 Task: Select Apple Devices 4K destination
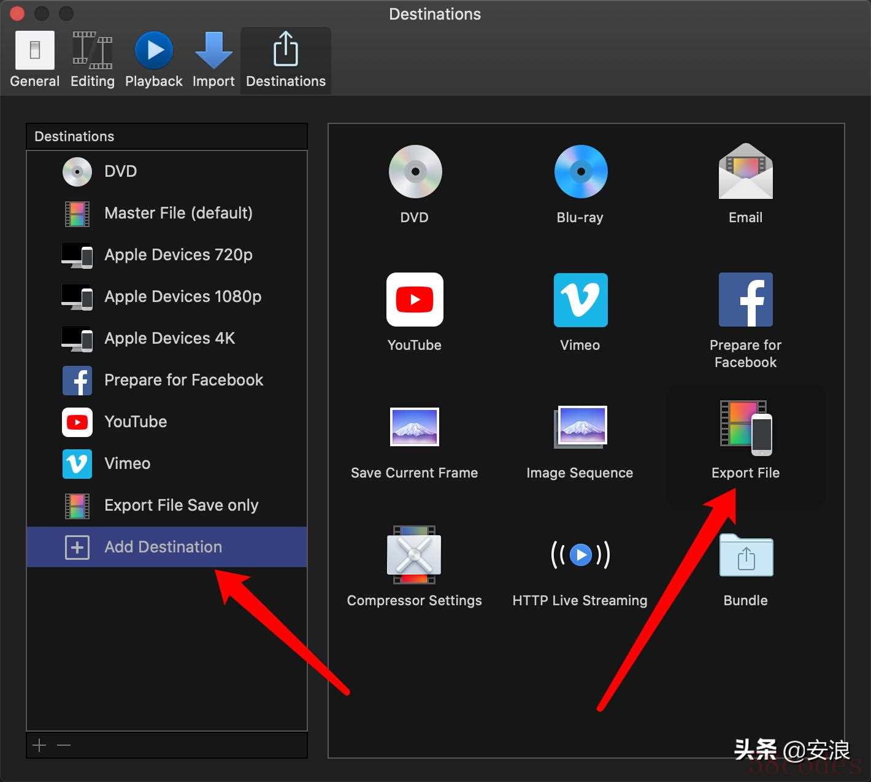167,338
